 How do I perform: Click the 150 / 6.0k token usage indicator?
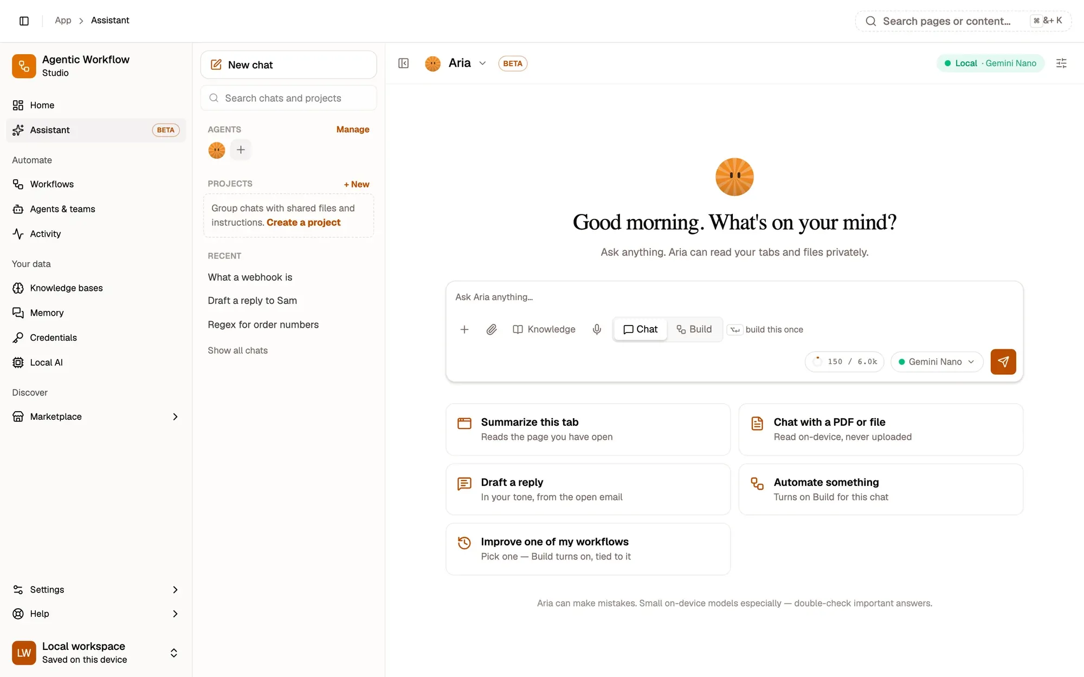tap(844, 362)
